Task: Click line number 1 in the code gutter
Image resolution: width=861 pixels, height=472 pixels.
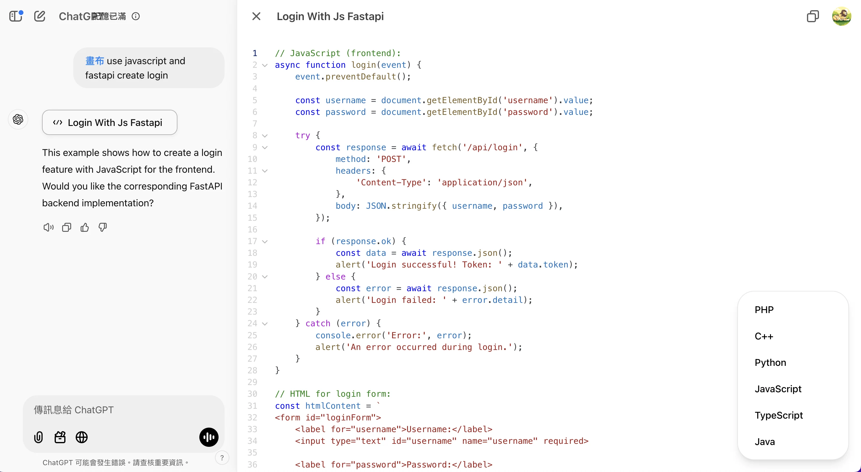Action: pos(255,53)
